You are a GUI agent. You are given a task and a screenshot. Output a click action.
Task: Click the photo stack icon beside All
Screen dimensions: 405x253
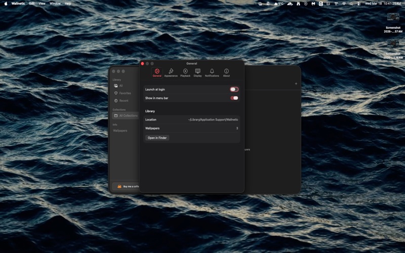coord(116,86)
